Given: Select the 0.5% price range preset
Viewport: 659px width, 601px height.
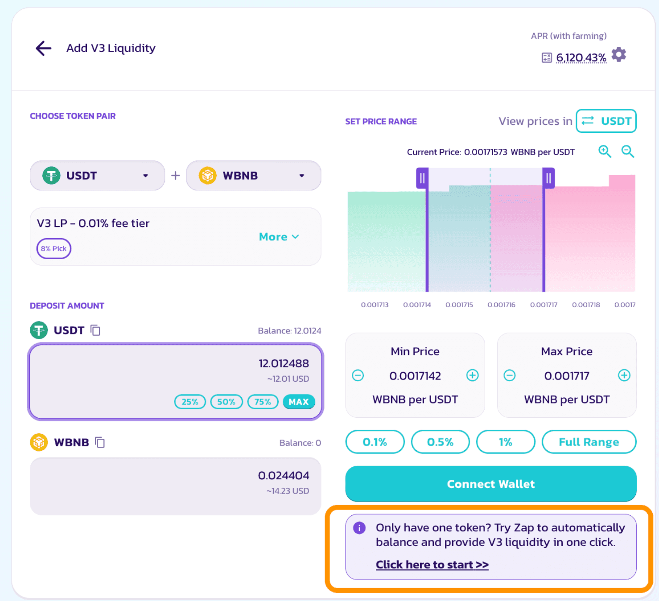Looking at the screenshot, I should [x=440, y=442].
